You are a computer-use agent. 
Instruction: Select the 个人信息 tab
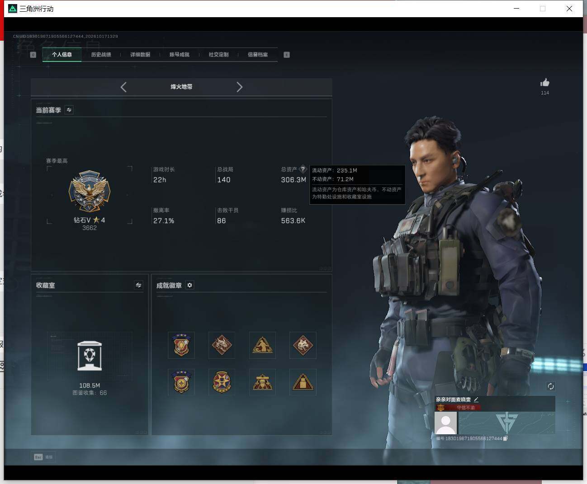(x=62, y=55)
